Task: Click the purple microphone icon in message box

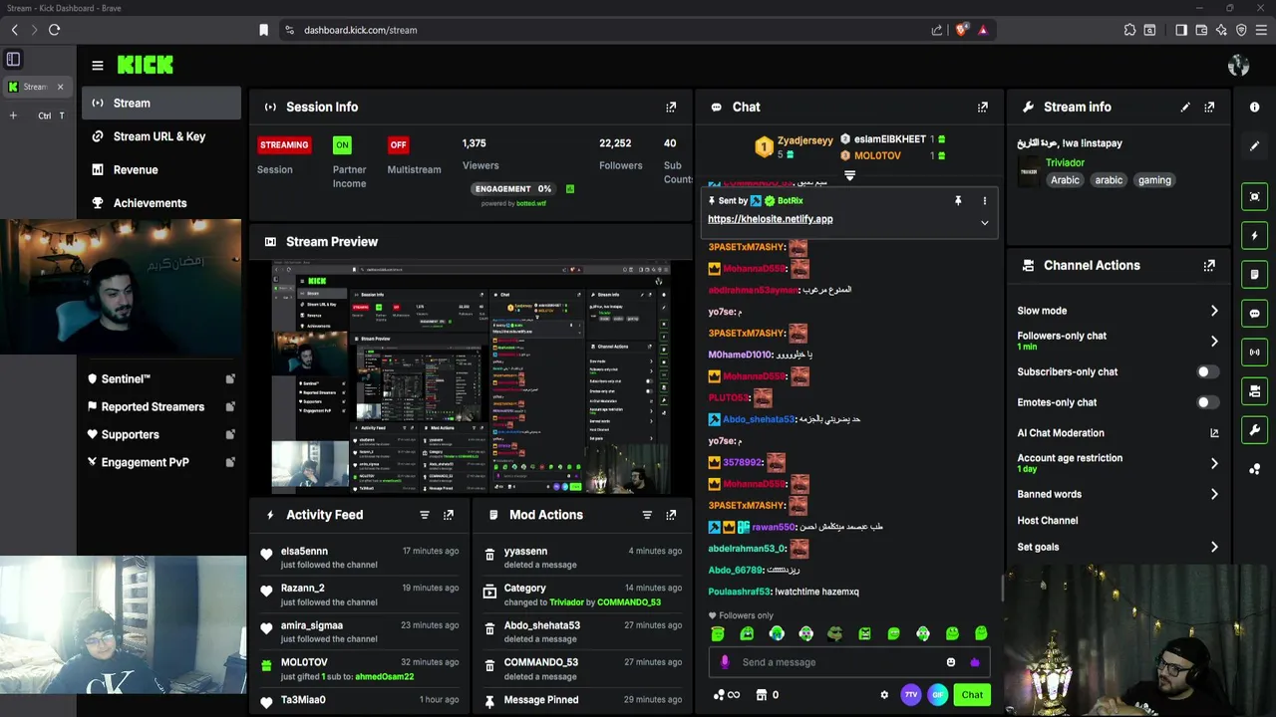Action: tap(725, 662)
